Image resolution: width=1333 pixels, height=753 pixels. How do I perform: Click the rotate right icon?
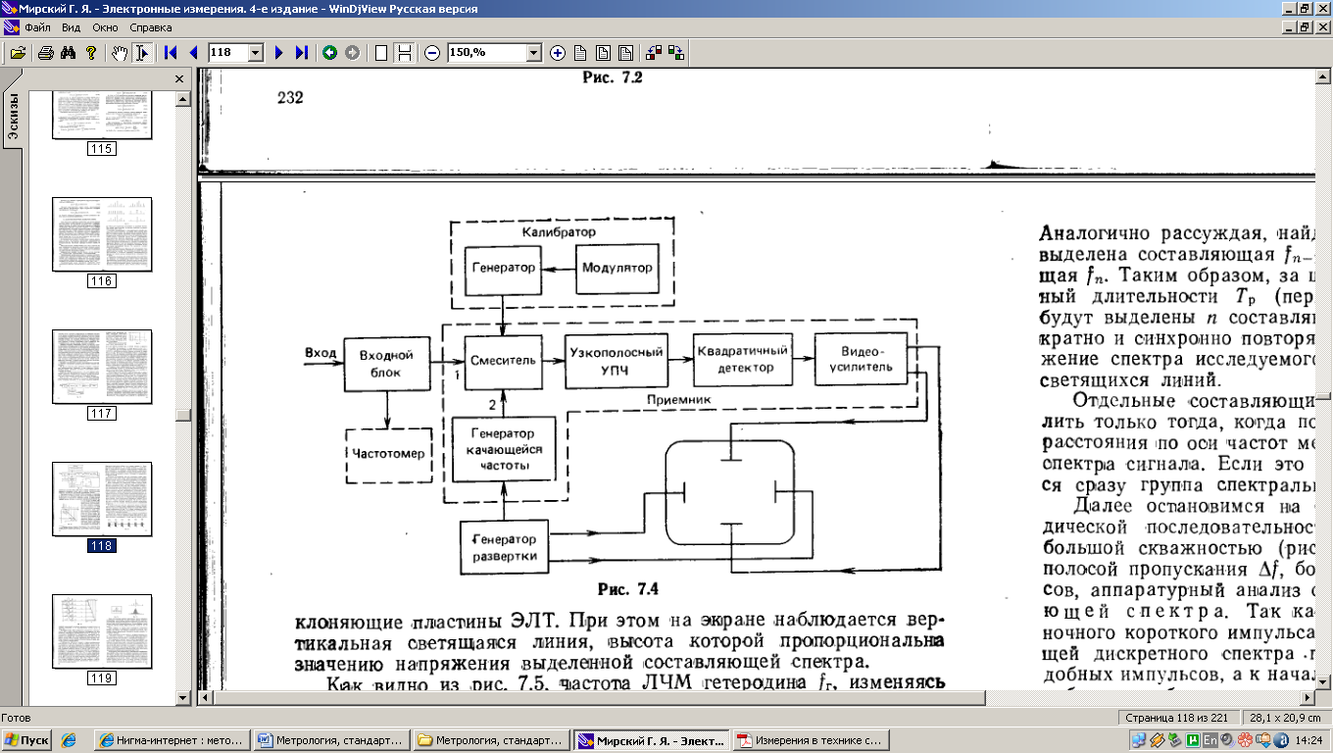pyautogui.click(x=676, y=53)
